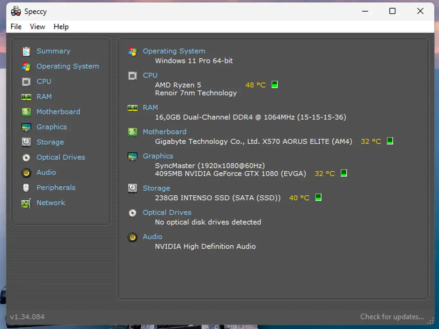Click the Optical Drives disc icon in sidebar
This screenshot has width=439, height=329.
tap(26, 158)
